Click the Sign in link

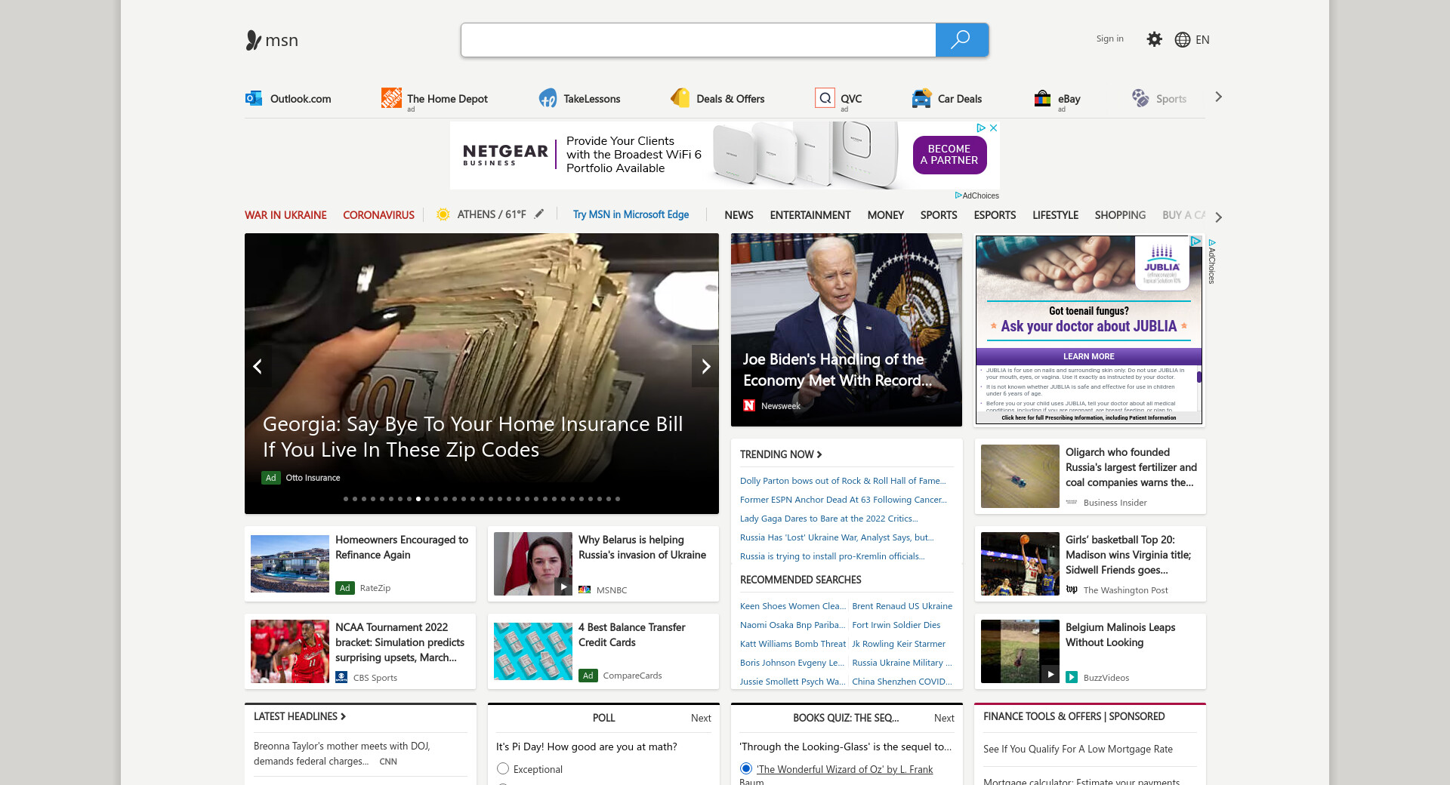pyautogui.click(x=1109, y=38)
